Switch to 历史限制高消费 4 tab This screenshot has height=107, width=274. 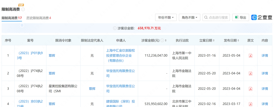coord(39,18)
